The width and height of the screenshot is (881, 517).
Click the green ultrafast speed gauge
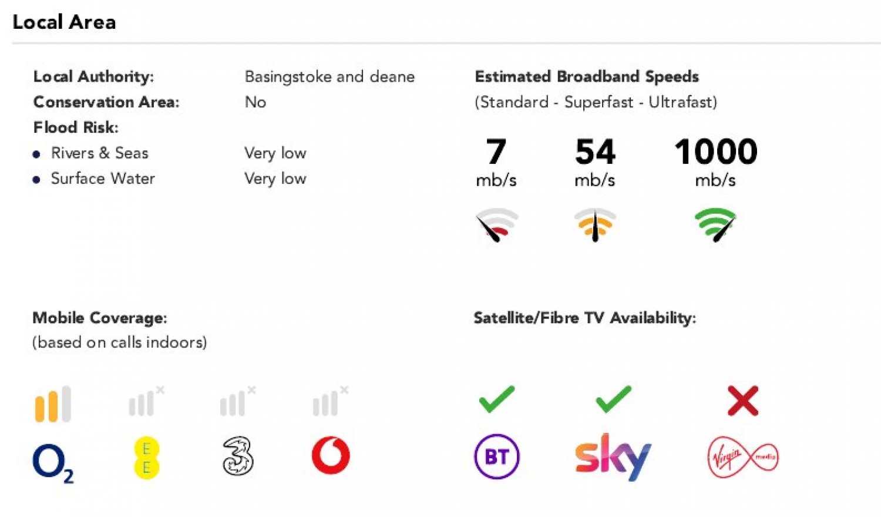click(x=715, y=224)
